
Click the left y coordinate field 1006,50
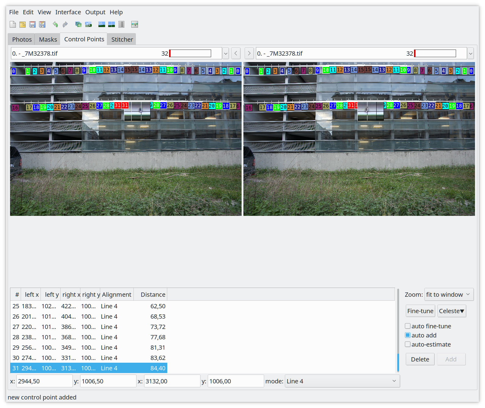pos(108,381)
